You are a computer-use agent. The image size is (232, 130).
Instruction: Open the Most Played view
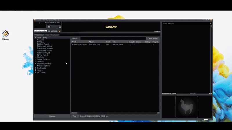pos(44,44)
